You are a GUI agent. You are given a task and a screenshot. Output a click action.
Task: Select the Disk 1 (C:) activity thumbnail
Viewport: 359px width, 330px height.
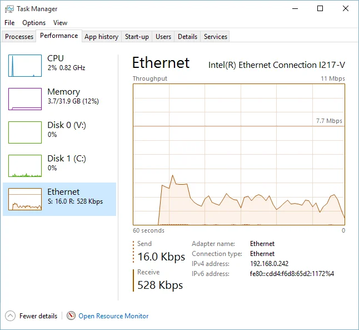click(x=25, y=166)
